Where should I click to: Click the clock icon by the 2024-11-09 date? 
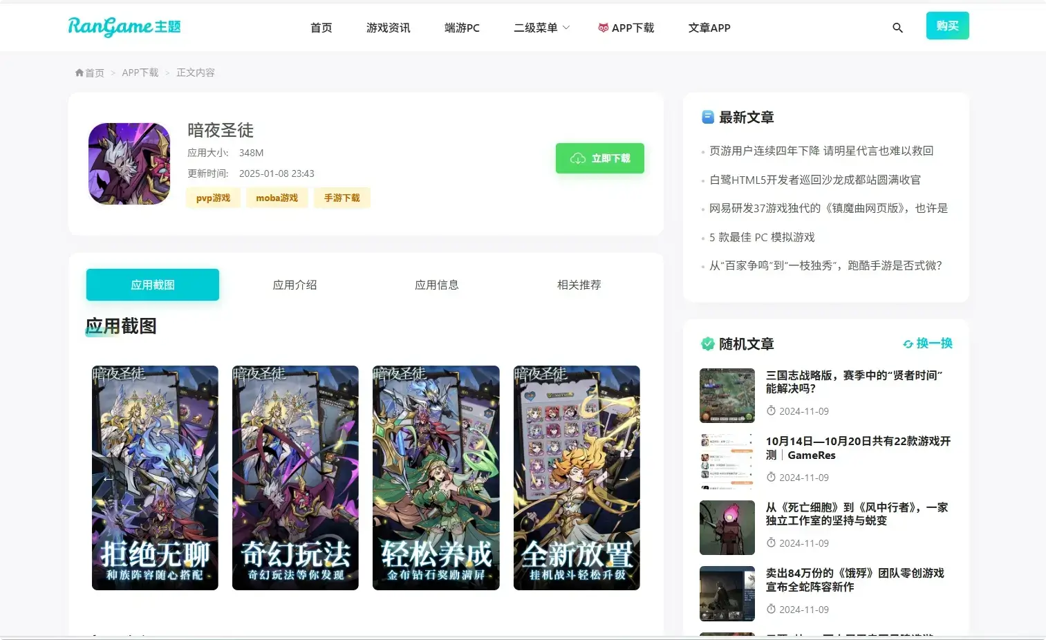click(772, 411)
